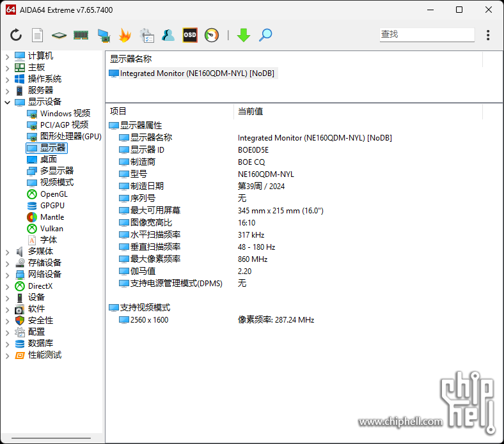Click the 数据库 database icon
The height and width of the screenshot is (444, 504).
[20, 344]
